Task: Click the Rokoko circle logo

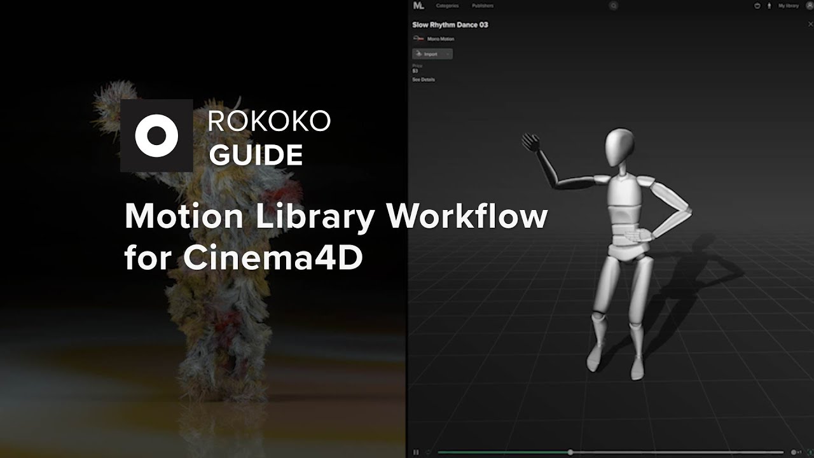Action: coord(156,135)
